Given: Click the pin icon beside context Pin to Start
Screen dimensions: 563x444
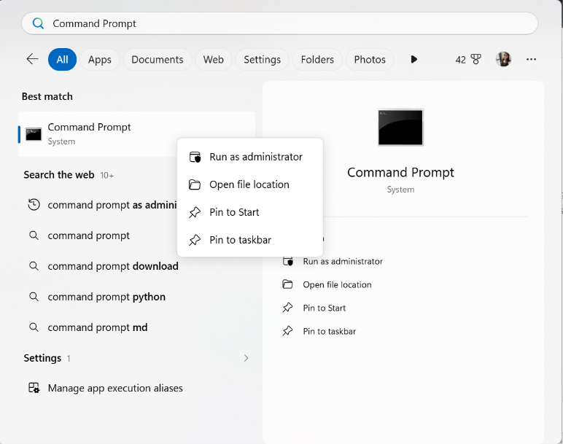Looking at the screenshot, I should click(195, 212).
